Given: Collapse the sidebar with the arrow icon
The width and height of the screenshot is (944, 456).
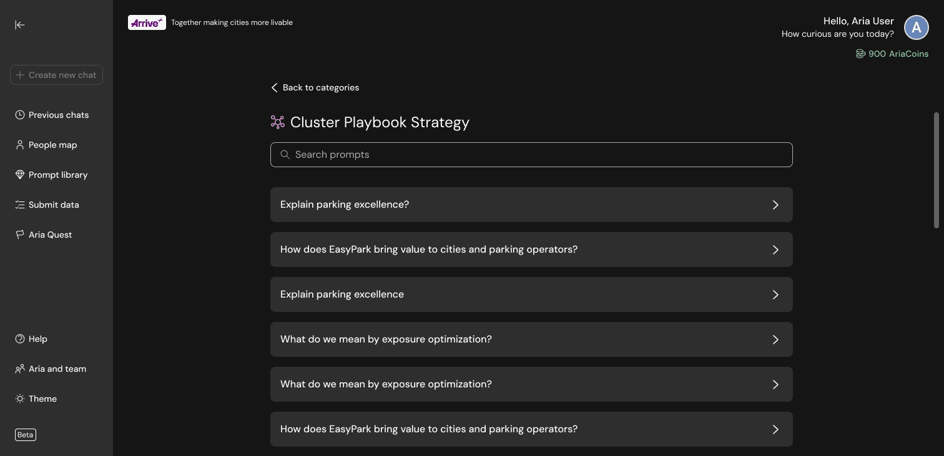Looking at the screenshot, I should pos(20,25).
